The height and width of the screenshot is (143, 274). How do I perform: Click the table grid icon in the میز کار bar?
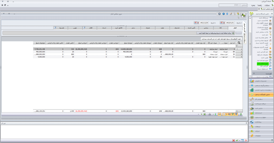coord(242,140)
